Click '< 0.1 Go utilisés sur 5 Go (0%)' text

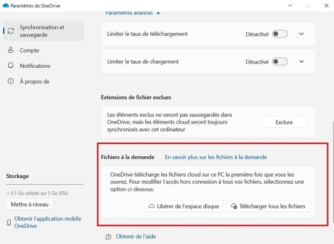(37, 193)
